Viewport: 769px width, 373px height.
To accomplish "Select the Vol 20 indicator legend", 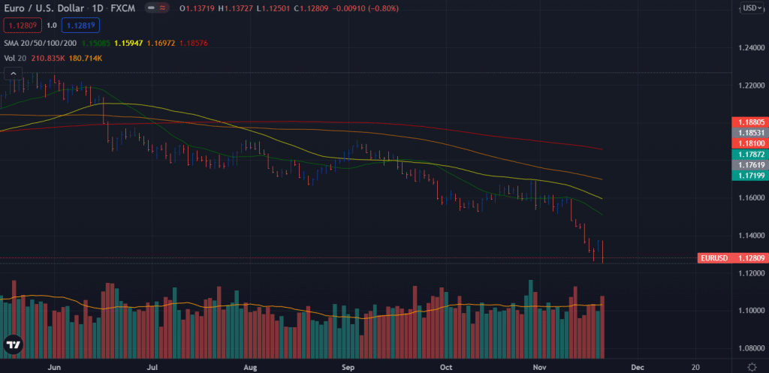I will (16, 59).
